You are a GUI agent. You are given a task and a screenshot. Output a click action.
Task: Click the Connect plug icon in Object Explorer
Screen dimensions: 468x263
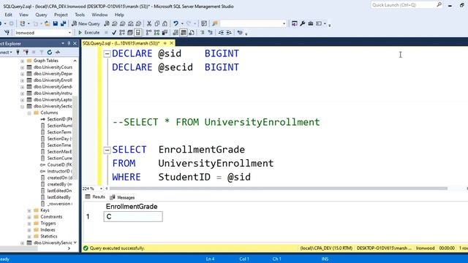click(x=18, y=52)
